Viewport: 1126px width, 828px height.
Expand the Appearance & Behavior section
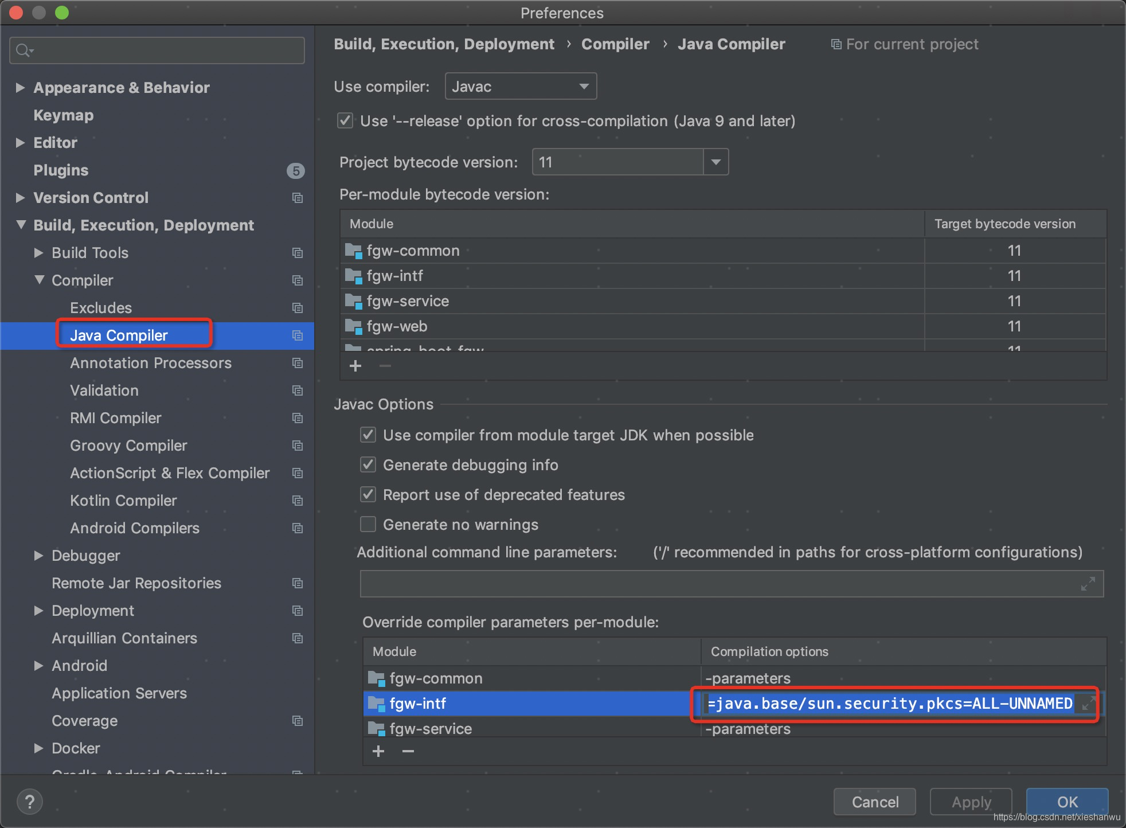[x=20, y=88]
